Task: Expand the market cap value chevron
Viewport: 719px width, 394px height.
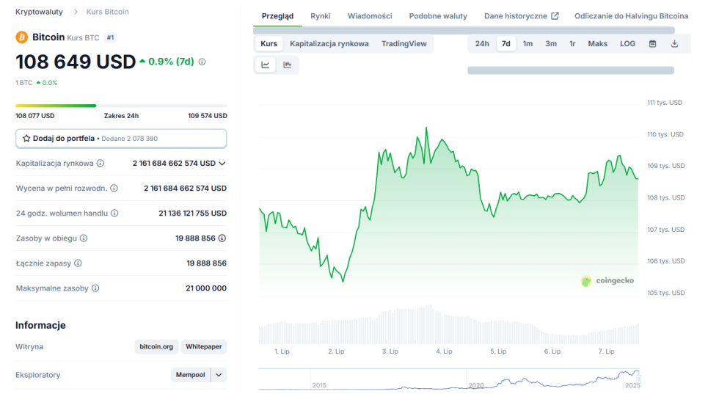Action: (222, 164)
